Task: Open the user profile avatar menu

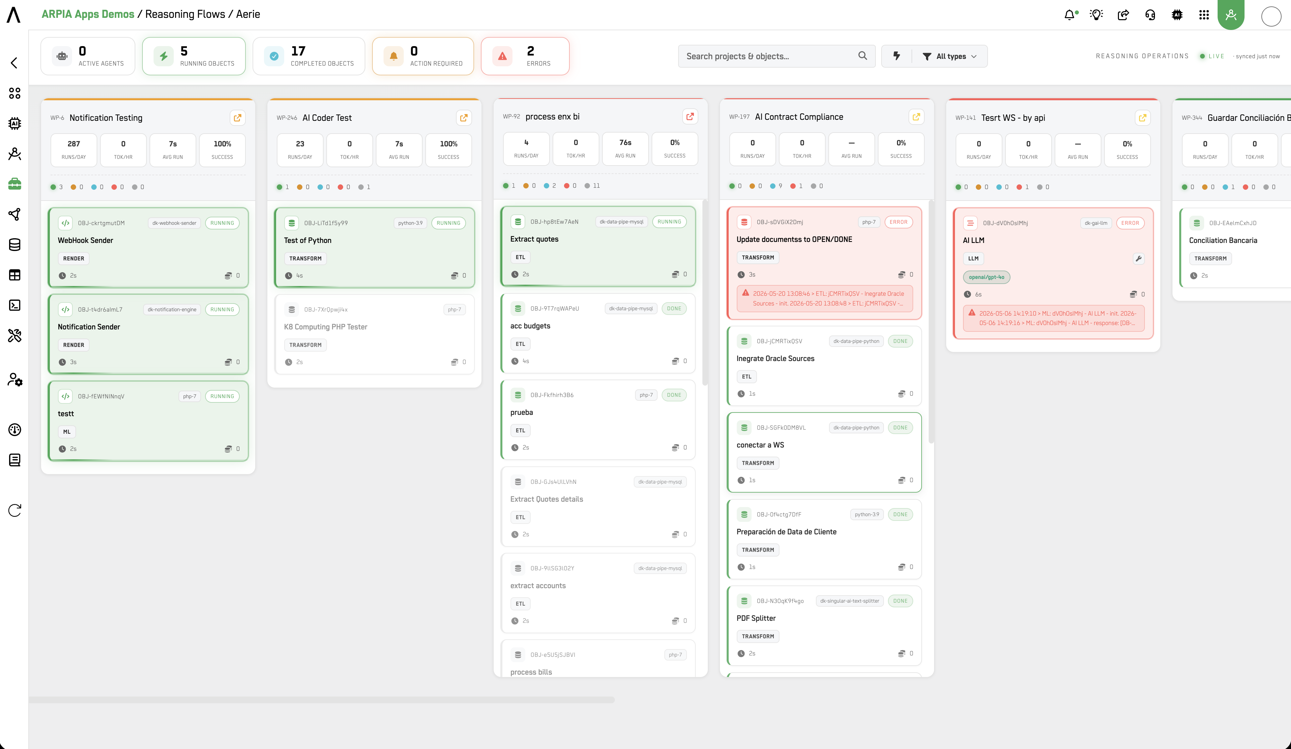Action: [1271, 16]
